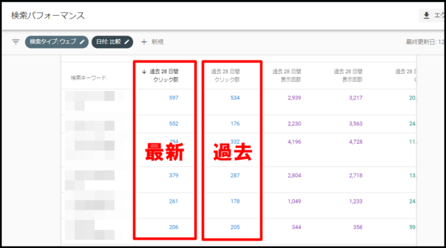Select the click count 261
Viewport: 446px width, 248px height.
coord(174,201)
